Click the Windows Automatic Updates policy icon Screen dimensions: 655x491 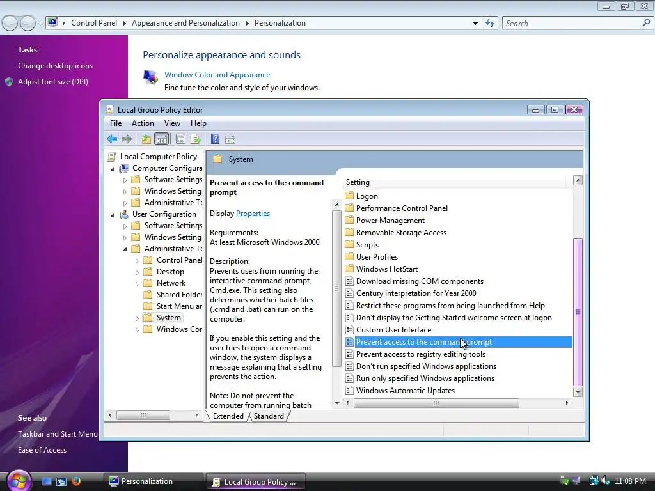[x=349, y=391]
